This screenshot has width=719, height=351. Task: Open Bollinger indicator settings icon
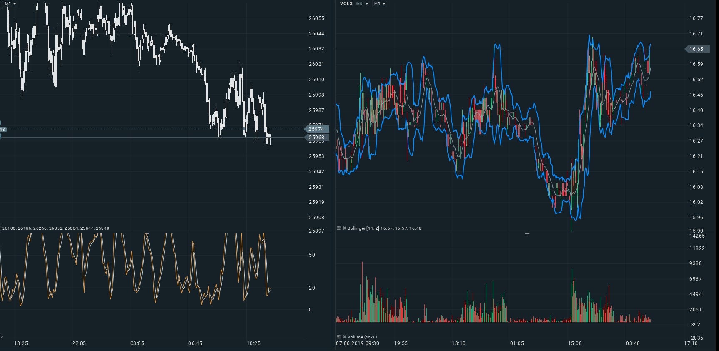(339, 228)
